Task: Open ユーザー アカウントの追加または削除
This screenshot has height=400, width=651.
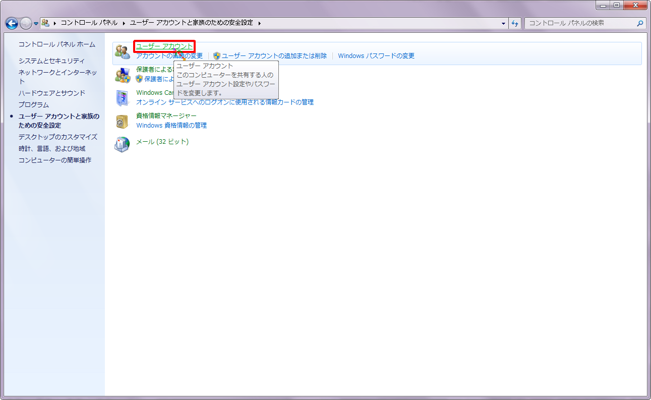Action: 274,56
